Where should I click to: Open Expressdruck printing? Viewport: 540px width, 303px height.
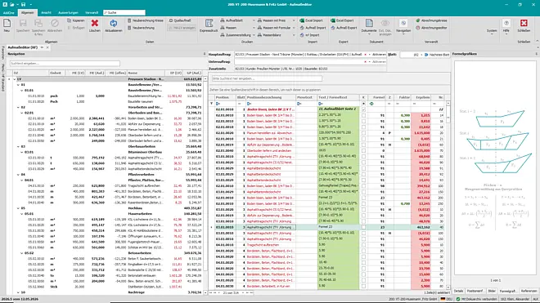click(x=209, y=26)
